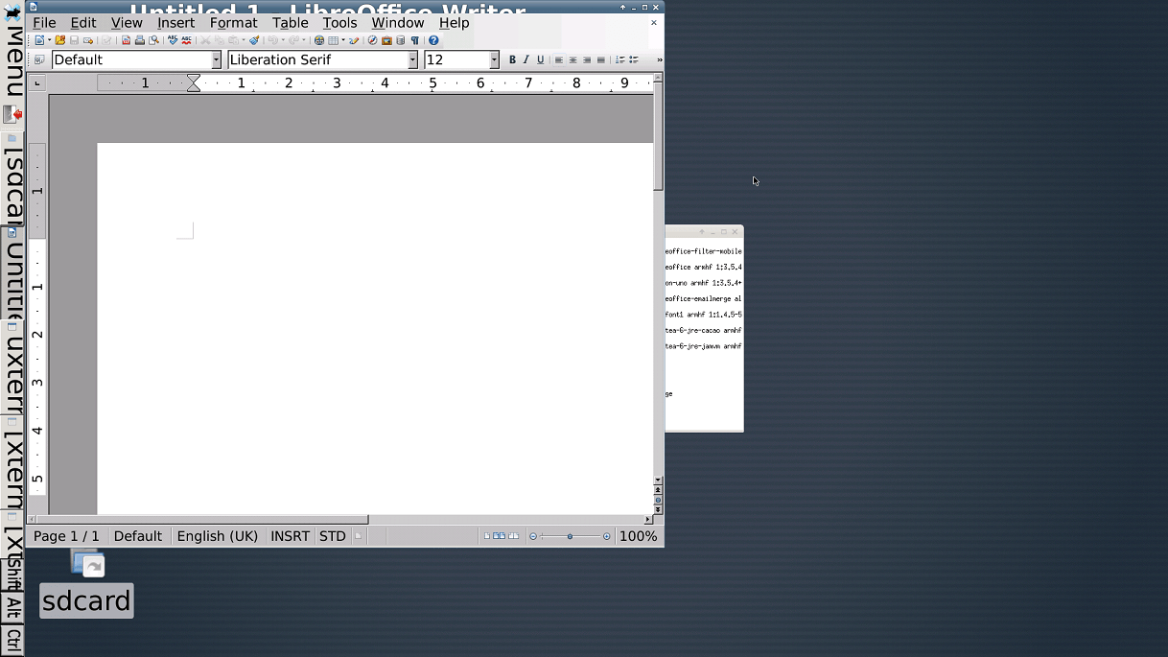Open the File menu
This screenshot has width=1168, height=657.
click(x=44, y=22)
